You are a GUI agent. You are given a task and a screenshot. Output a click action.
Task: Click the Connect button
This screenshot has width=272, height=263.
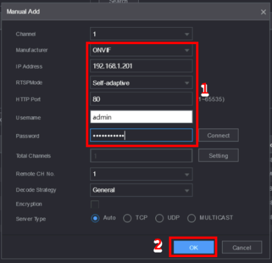coord(219,135)
